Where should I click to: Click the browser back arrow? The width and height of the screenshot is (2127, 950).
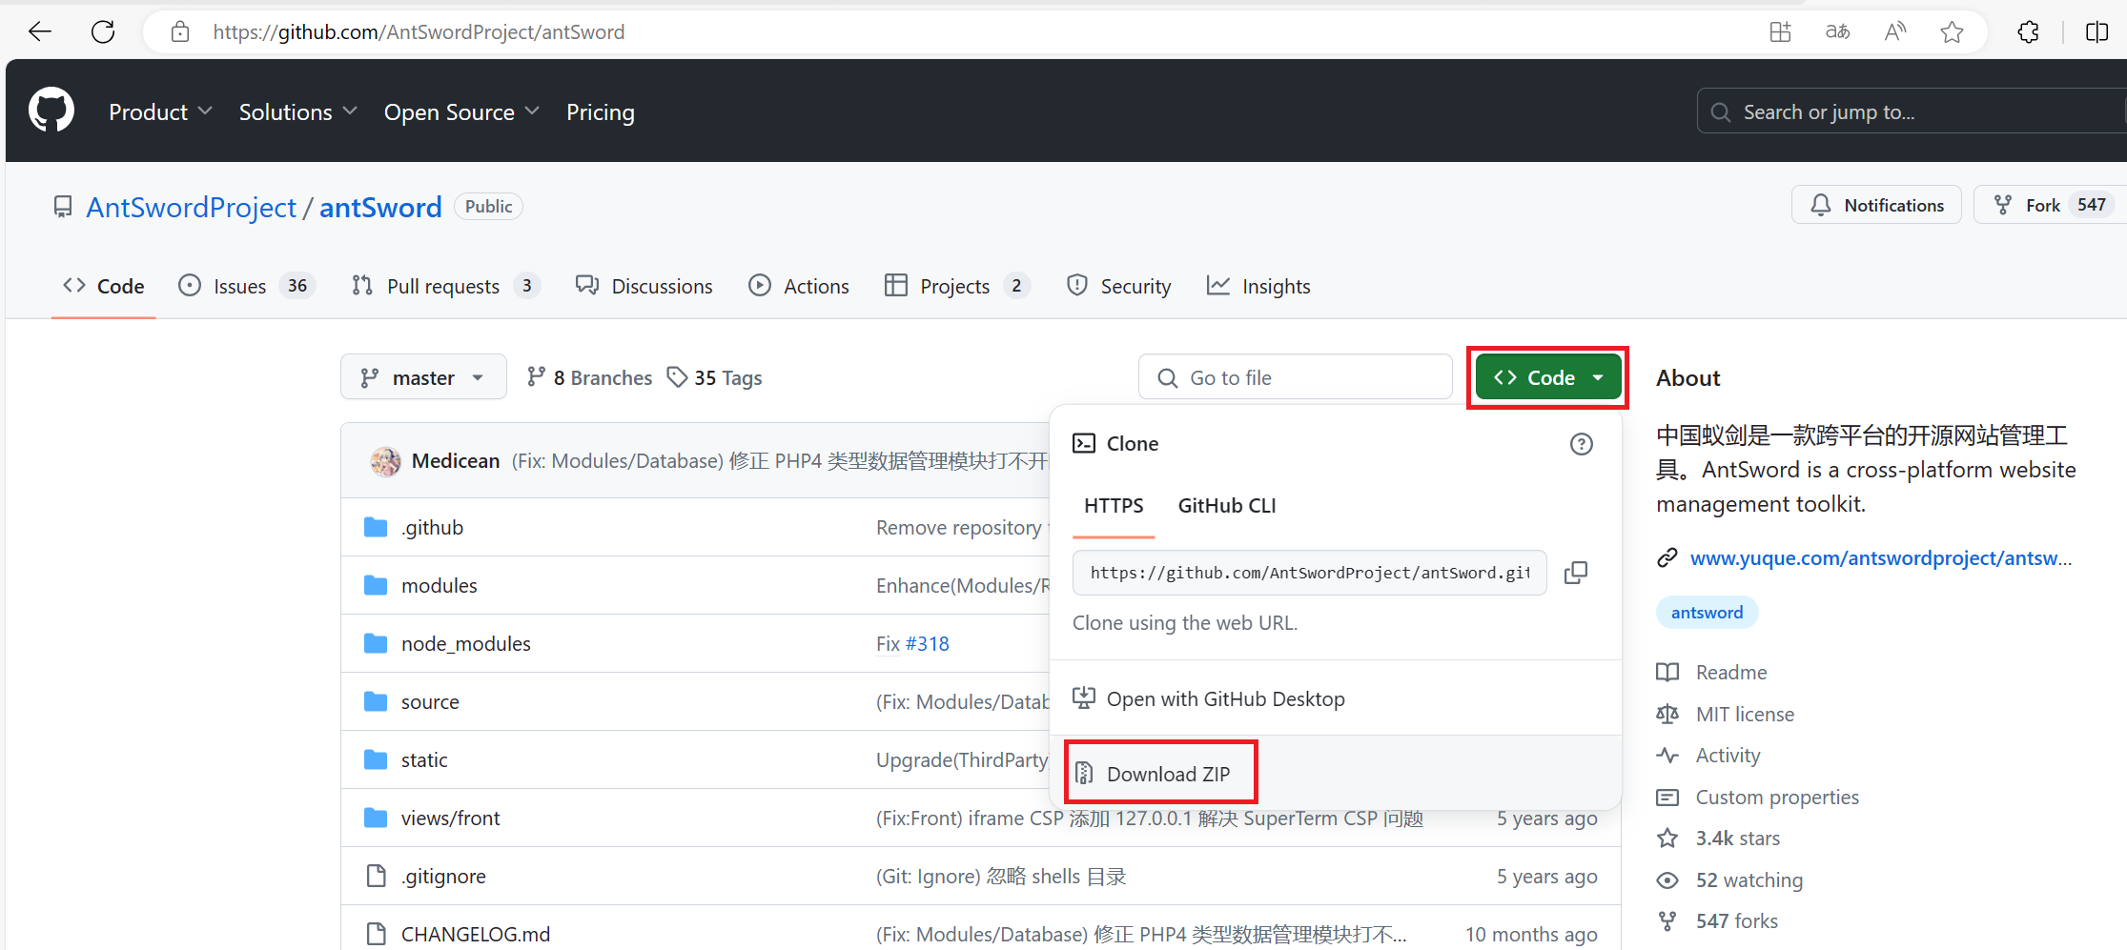[40, 31]
